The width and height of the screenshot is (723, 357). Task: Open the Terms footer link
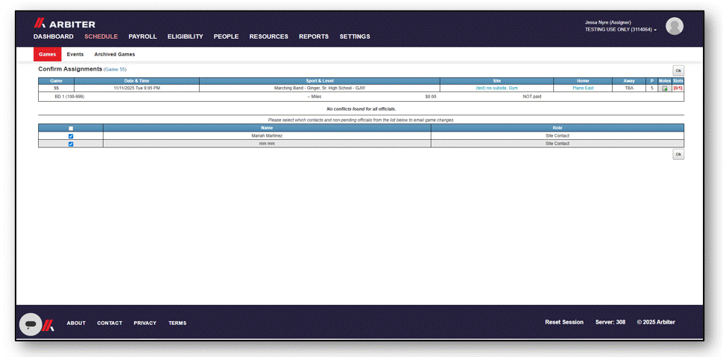[x=177, y=323]
